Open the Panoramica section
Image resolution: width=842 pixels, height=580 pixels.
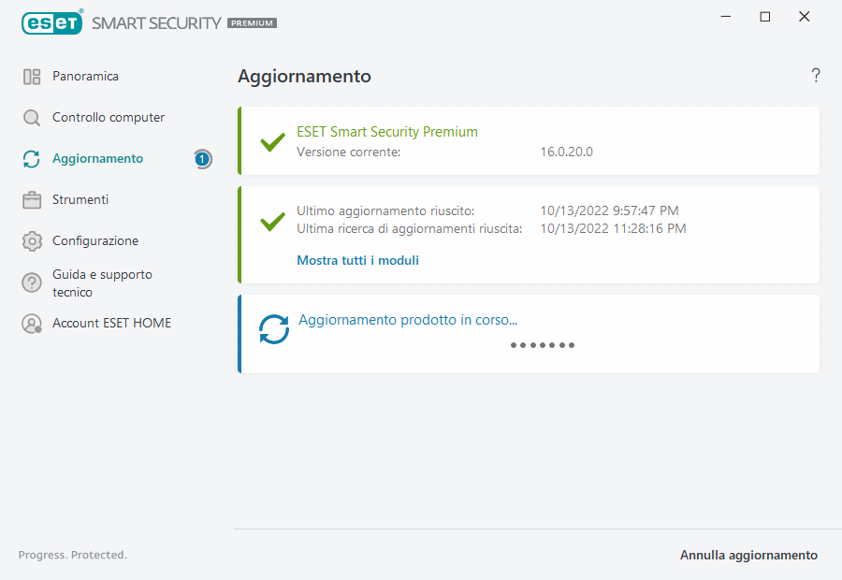click(85, 77)
